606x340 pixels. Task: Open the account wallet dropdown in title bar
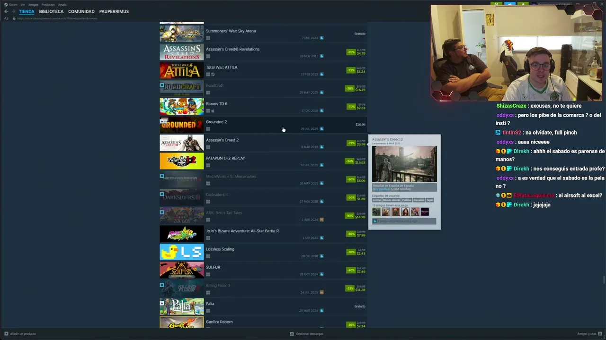pos(552,4)
